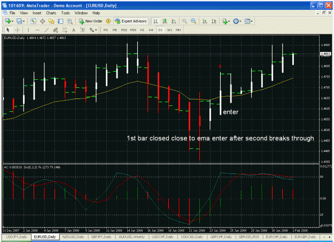Open the View menu

[24, 13]
